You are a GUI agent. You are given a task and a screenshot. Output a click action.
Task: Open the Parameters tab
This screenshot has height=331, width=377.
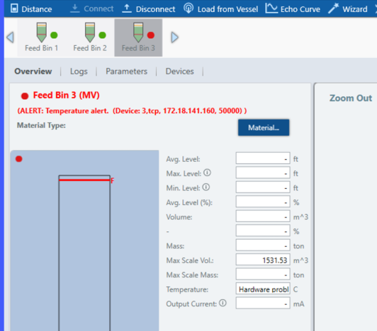(x=126, y=71)
